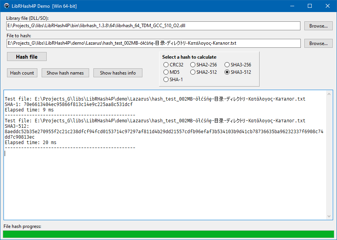Choose the SHA2-256 radio button
Image resolution: width=337 pixels, height=240 pixels.
193,64
